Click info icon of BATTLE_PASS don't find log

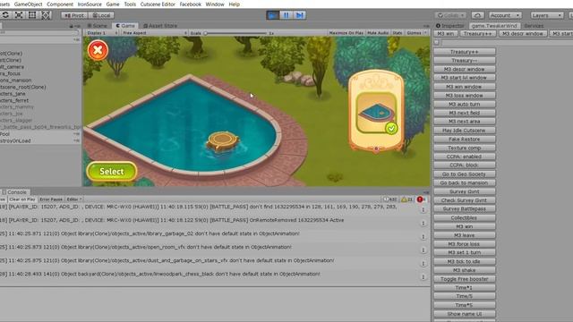423,210
